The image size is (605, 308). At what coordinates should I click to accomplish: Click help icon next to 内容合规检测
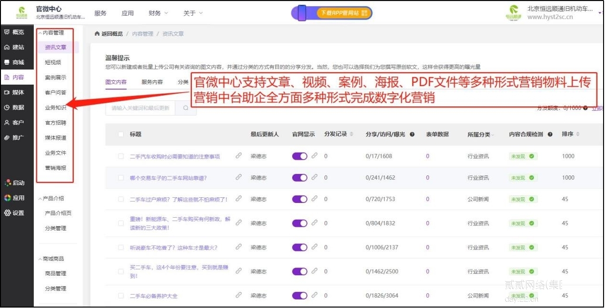[550, 135]
